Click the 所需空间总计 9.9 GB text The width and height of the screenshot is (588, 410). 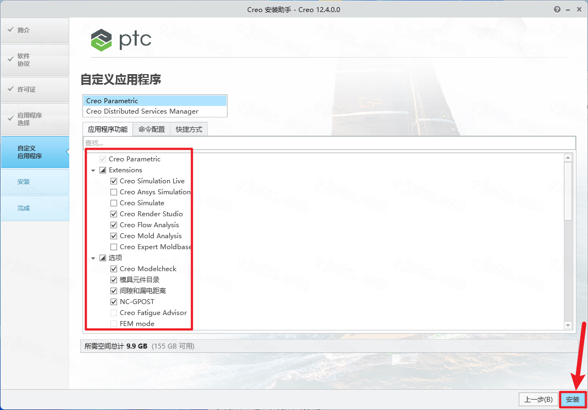[116, 346]
